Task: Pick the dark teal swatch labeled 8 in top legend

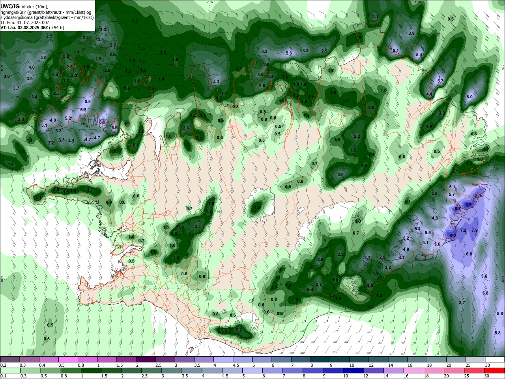Action: tap(320, 360)
